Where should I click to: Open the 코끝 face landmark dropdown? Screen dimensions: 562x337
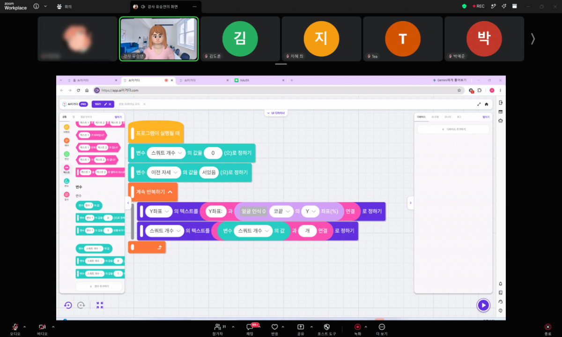click(281, 211)
